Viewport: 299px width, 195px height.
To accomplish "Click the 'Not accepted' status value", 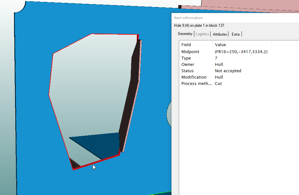I will pos(228,71).
